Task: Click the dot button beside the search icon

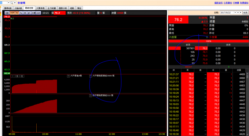Action: [x=15, y=3]
